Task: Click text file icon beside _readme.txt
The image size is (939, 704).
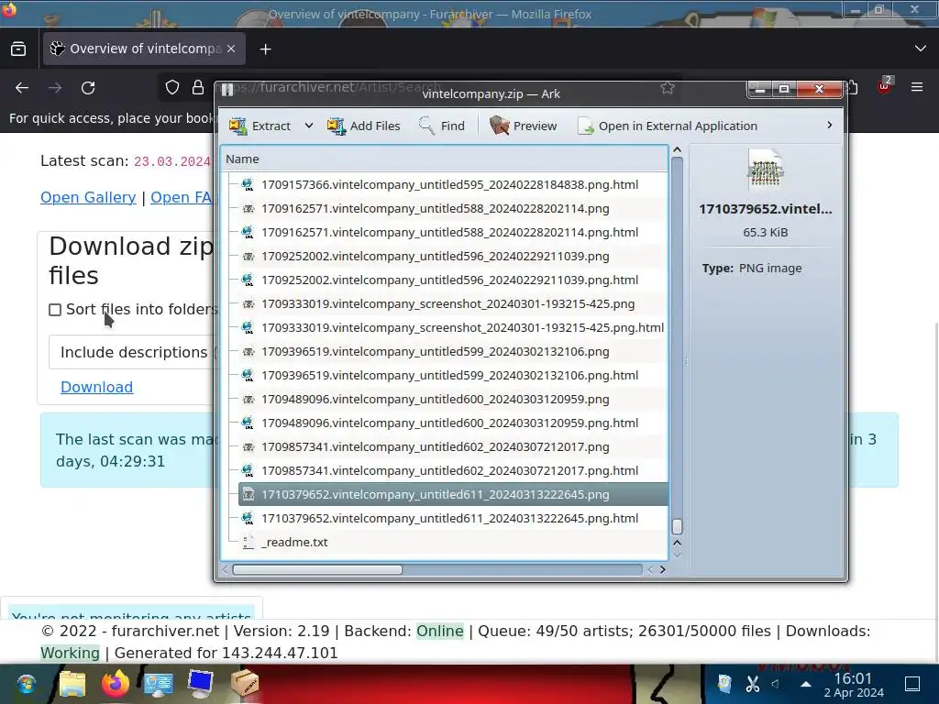Action: click(x=248, y=542)
